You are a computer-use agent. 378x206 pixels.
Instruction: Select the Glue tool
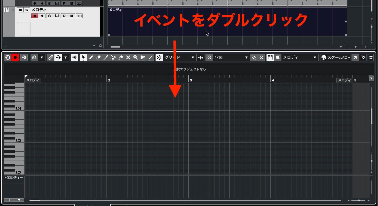tap(121, 58)
